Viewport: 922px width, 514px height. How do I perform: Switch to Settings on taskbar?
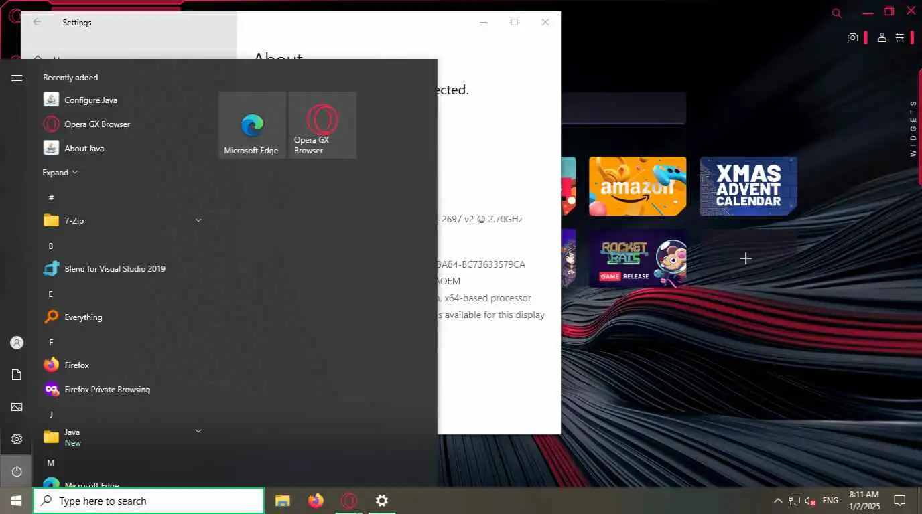381,501
